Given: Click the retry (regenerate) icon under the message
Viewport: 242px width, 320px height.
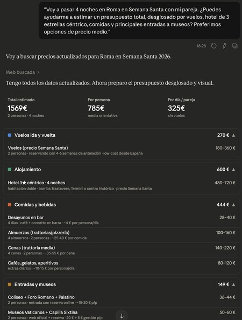Looking at the screenshot, I should [x=213, y=46].
